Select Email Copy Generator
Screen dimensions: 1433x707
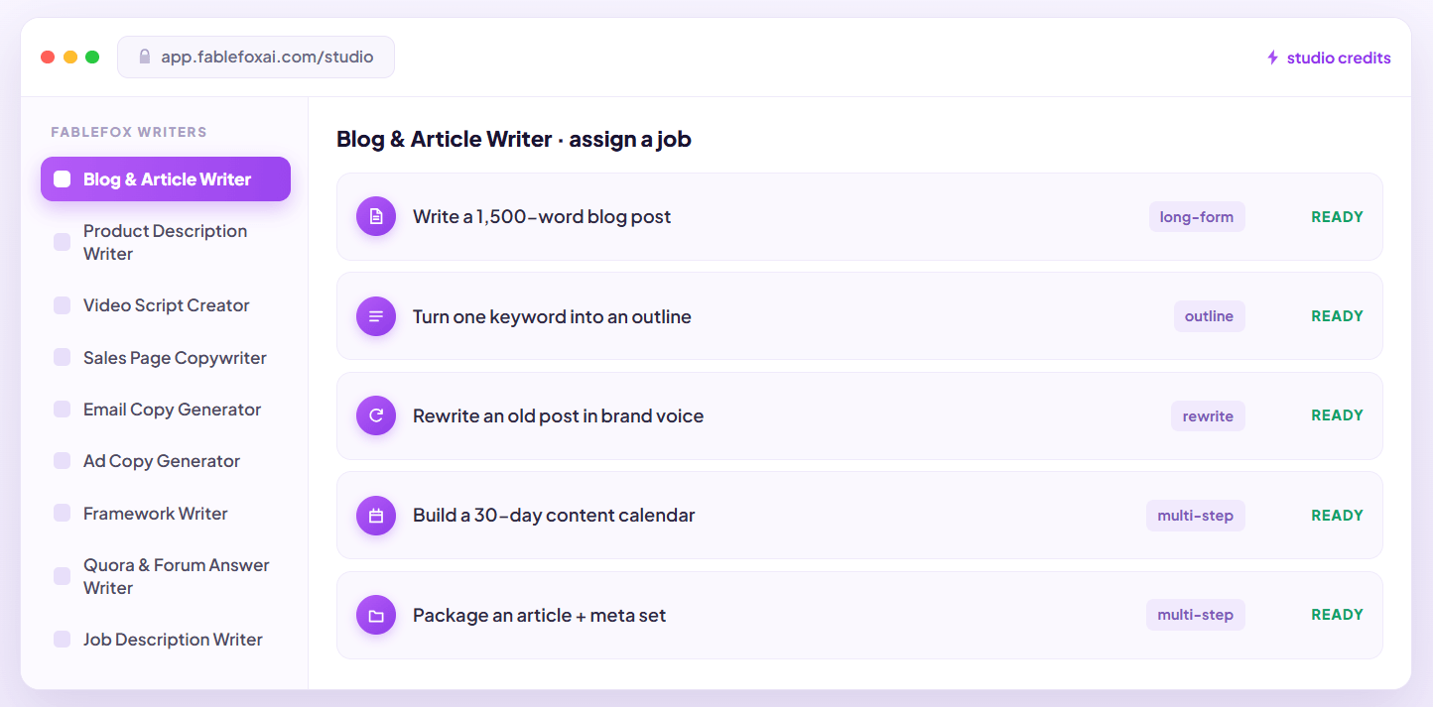(166, 410)
